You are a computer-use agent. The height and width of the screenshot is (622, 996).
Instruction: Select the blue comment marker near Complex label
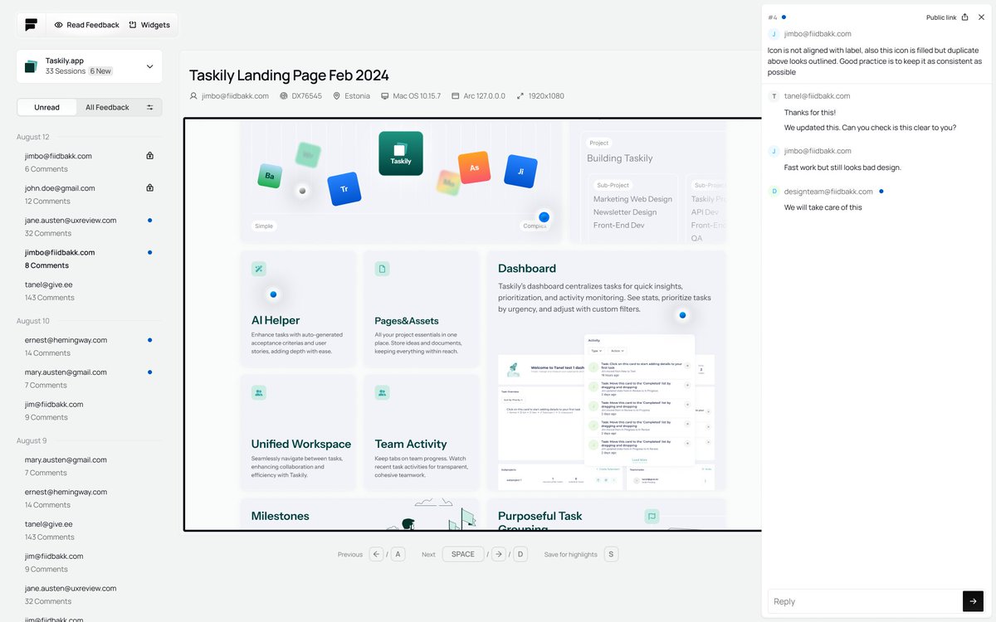544,217
